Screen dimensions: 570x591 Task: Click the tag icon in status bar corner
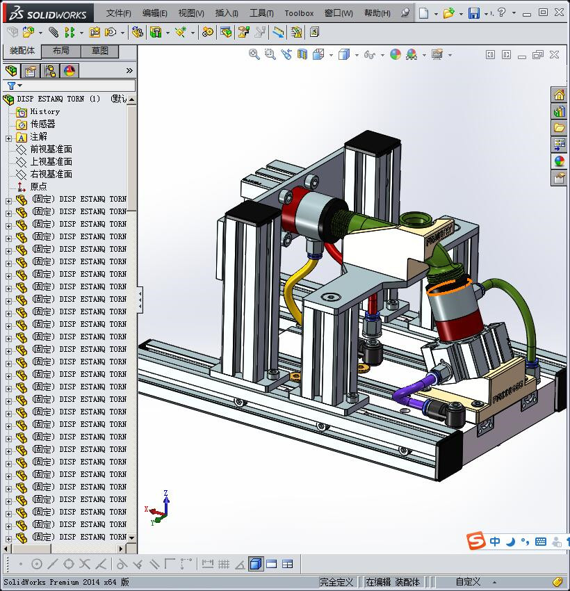(x=557, y=581)
